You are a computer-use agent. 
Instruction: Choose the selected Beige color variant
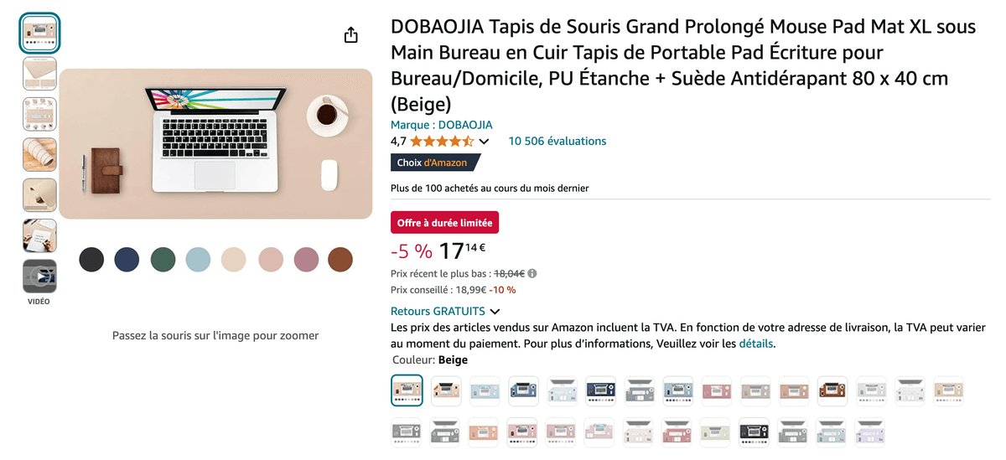pos(407,390)
